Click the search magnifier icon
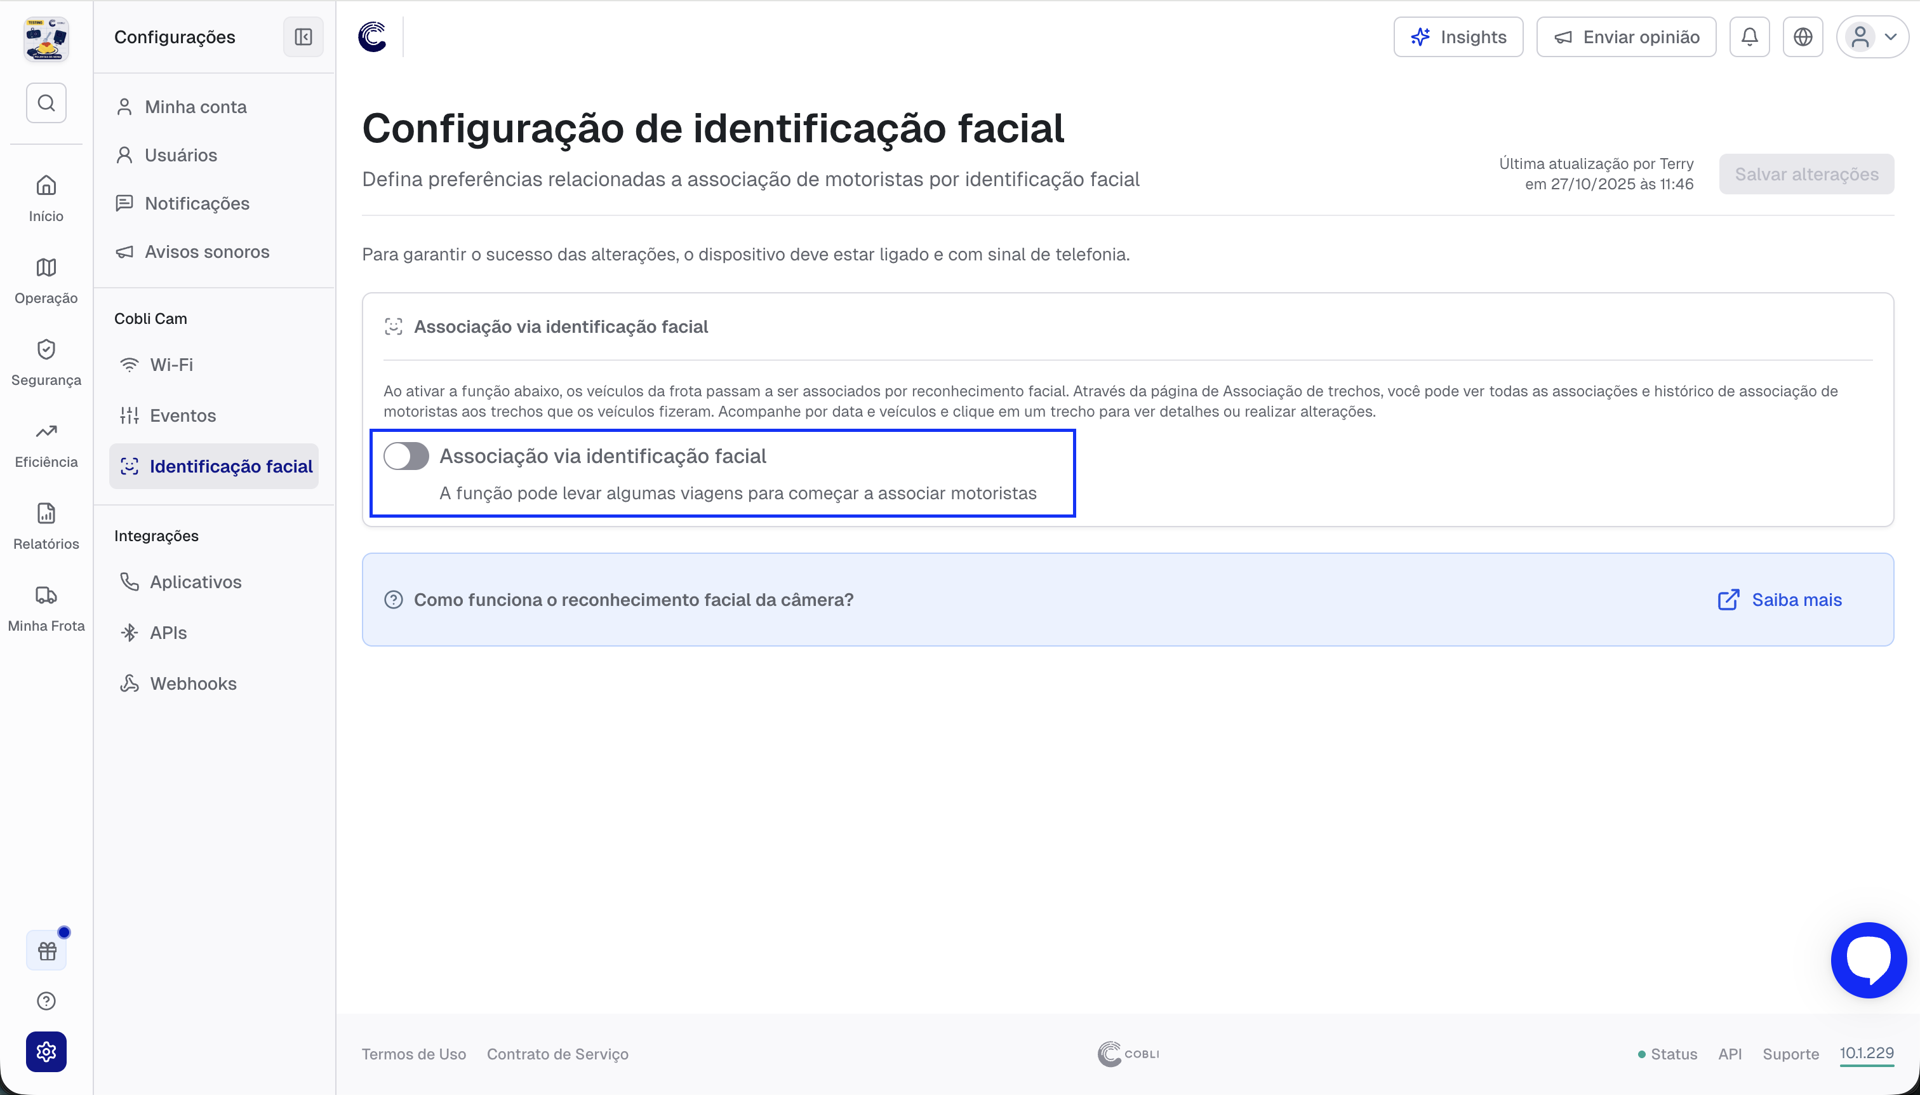The height and width of the screenshot is (1095, 1920). 46,103
